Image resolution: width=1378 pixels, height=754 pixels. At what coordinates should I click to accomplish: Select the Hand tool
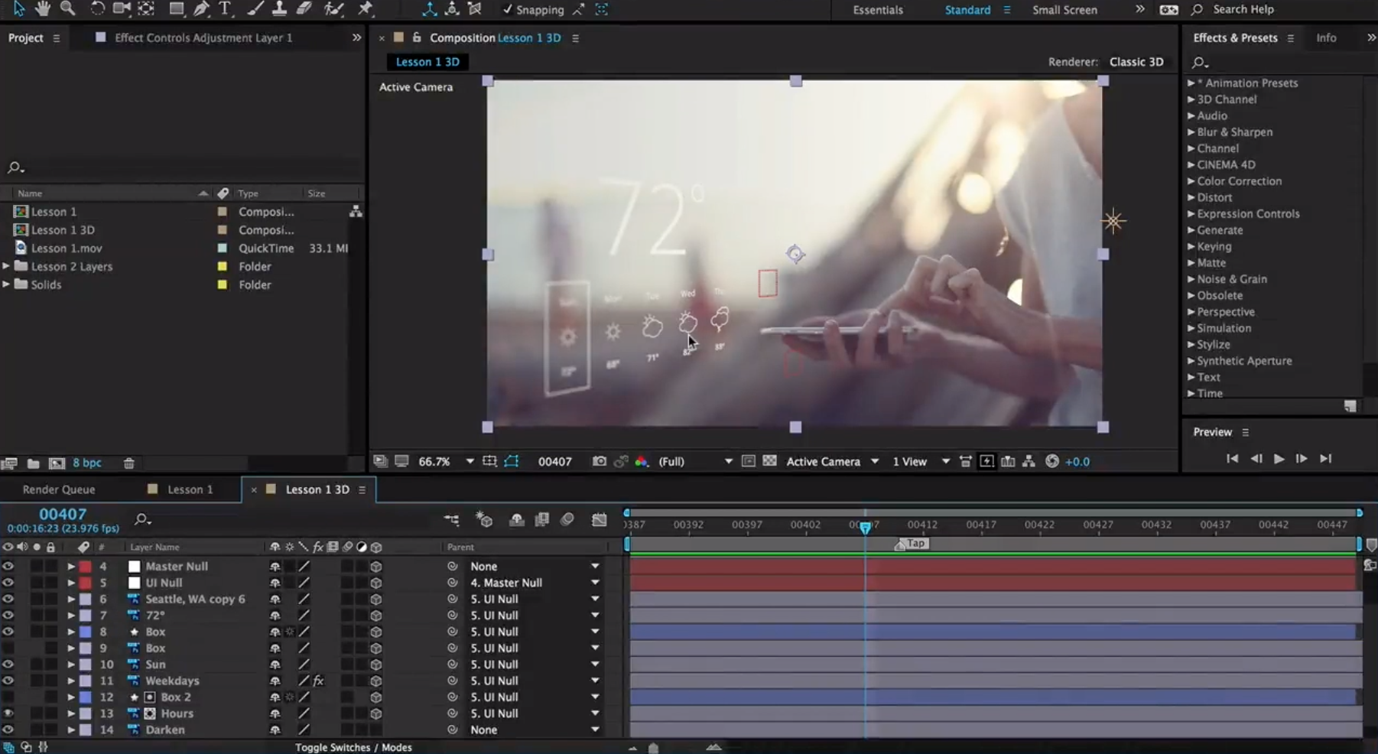tap(43, 9)
